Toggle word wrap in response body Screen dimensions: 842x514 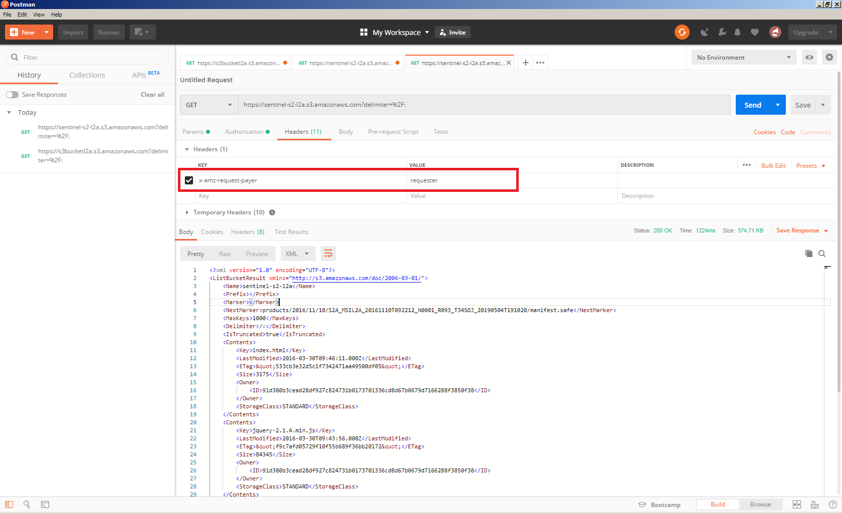tap(328, 253)
